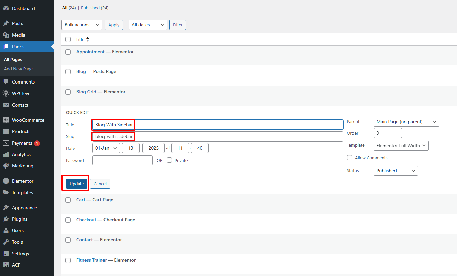Click the WooCommerce logo icon
Screen dimensions: 457x276
(6, 120)
